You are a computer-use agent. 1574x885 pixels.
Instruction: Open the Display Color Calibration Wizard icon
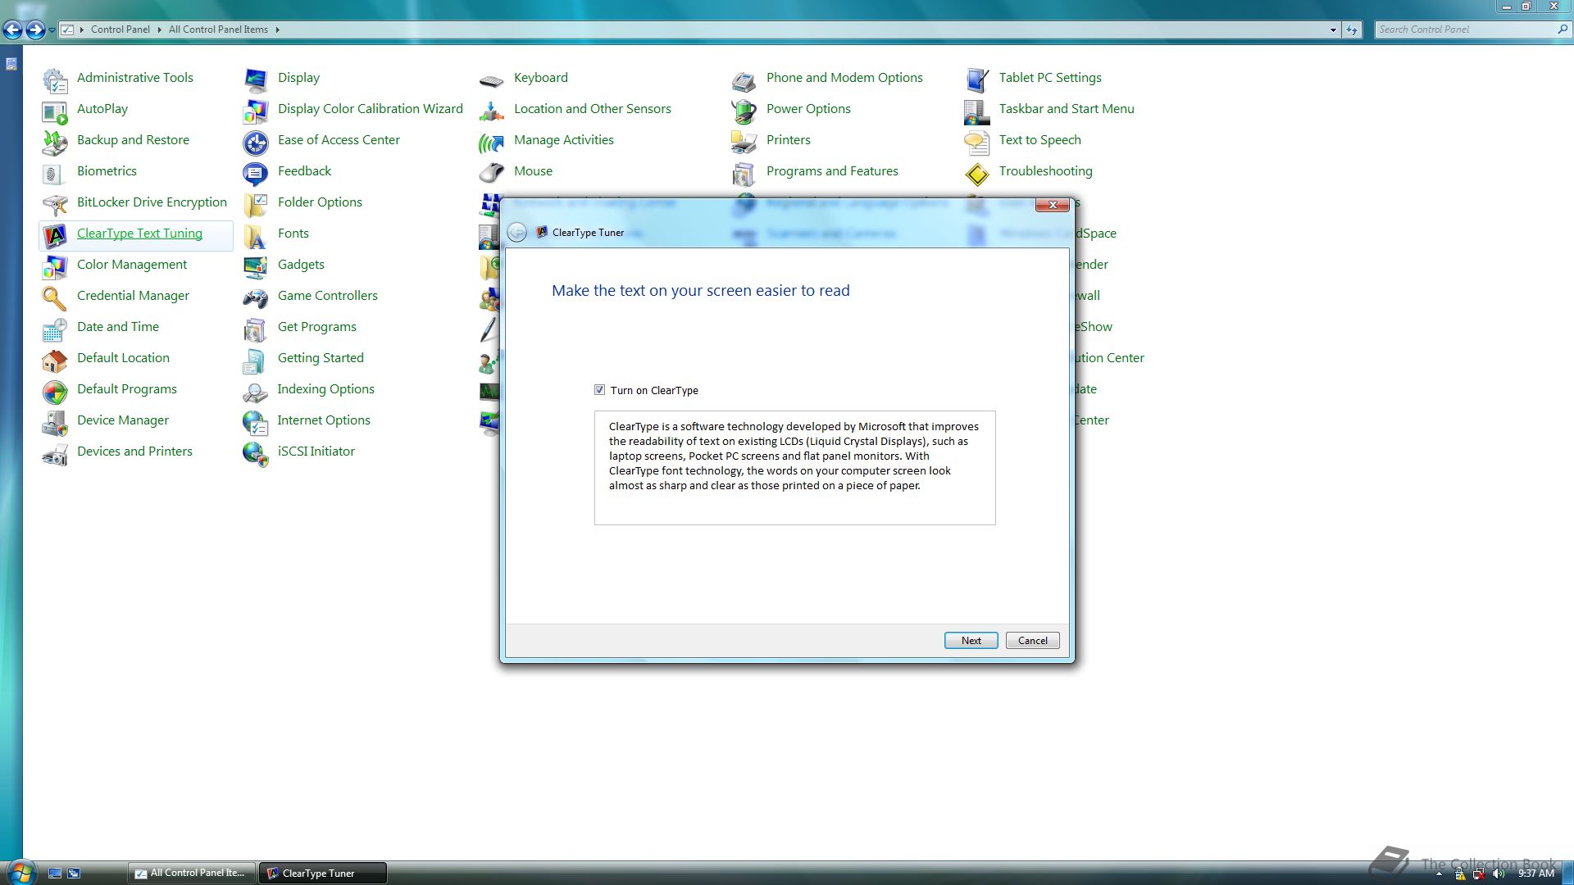[x=256, y=111]
